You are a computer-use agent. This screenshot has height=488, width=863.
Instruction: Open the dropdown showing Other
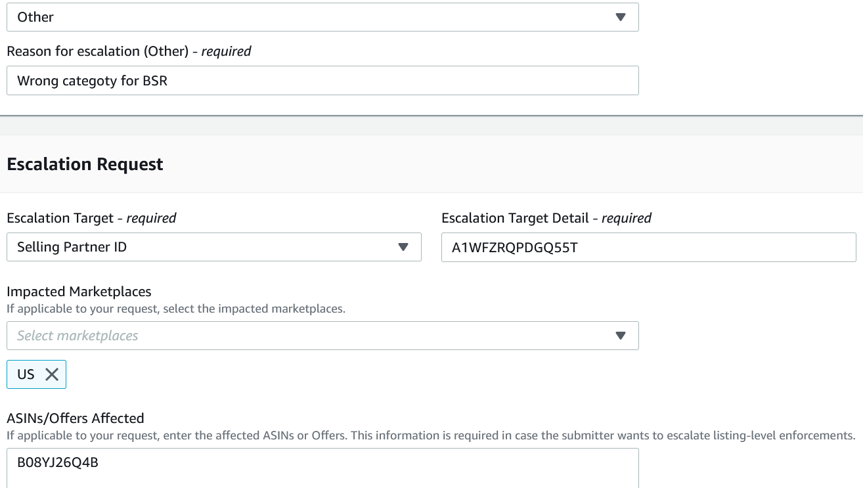tap(322, 17)
